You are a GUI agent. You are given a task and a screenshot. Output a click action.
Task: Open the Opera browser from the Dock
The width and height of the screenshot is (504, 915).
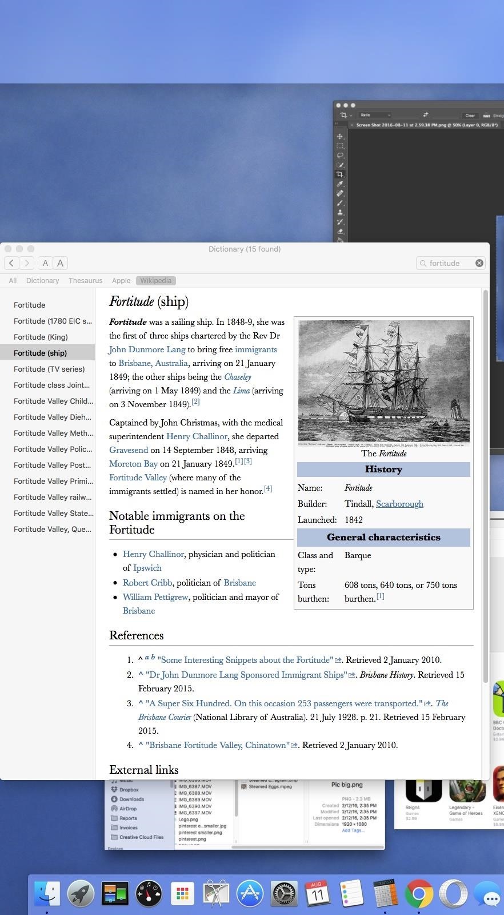[453, 893]
